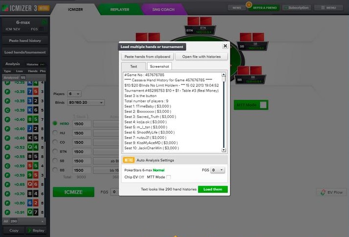The width and height of the screenshot is (349, 237).
Task: Select the BTN position radio button
Action: pos(55,151)
